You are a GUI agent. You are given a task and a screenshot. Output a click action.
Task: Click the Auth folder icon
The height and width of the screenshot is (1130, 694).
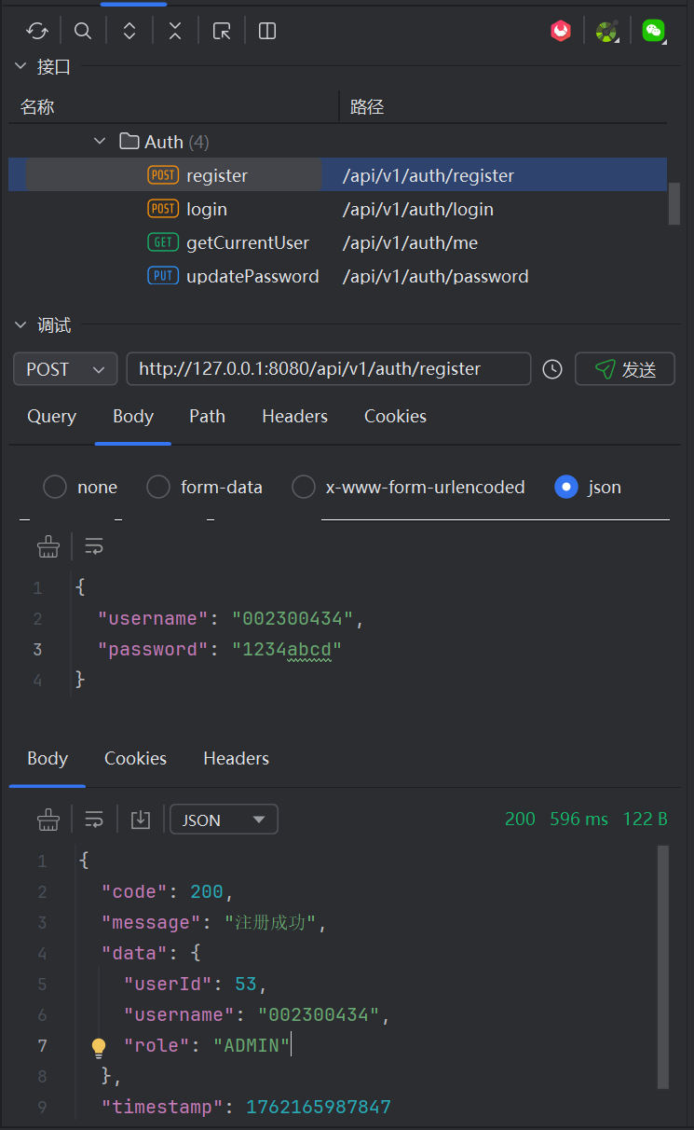pyautogui.click(x=129, y=142)
